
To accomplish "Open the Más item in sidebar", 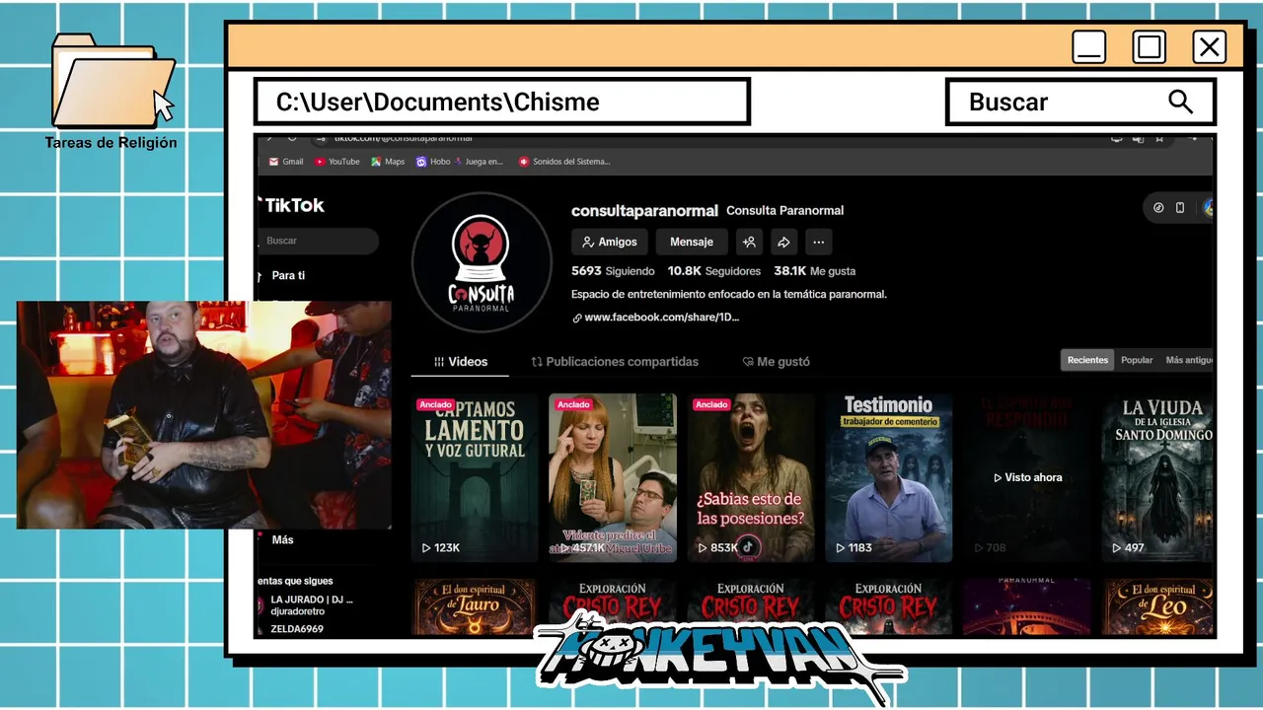I will (282, 539).
